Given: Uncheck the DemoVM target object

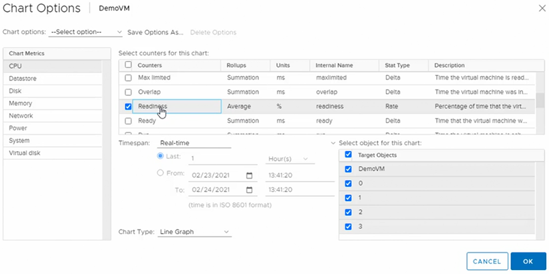Looking at the screenshot, I should click(348, 169).
